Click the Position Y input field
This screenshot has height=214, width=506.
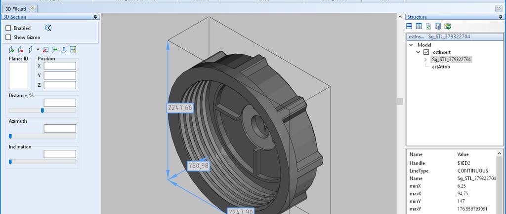pyautogui.click(x=60, y=75)
